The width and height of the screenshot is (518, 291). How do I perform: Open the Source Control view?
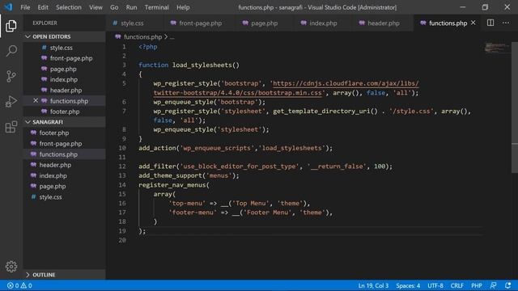click(11, 76)
